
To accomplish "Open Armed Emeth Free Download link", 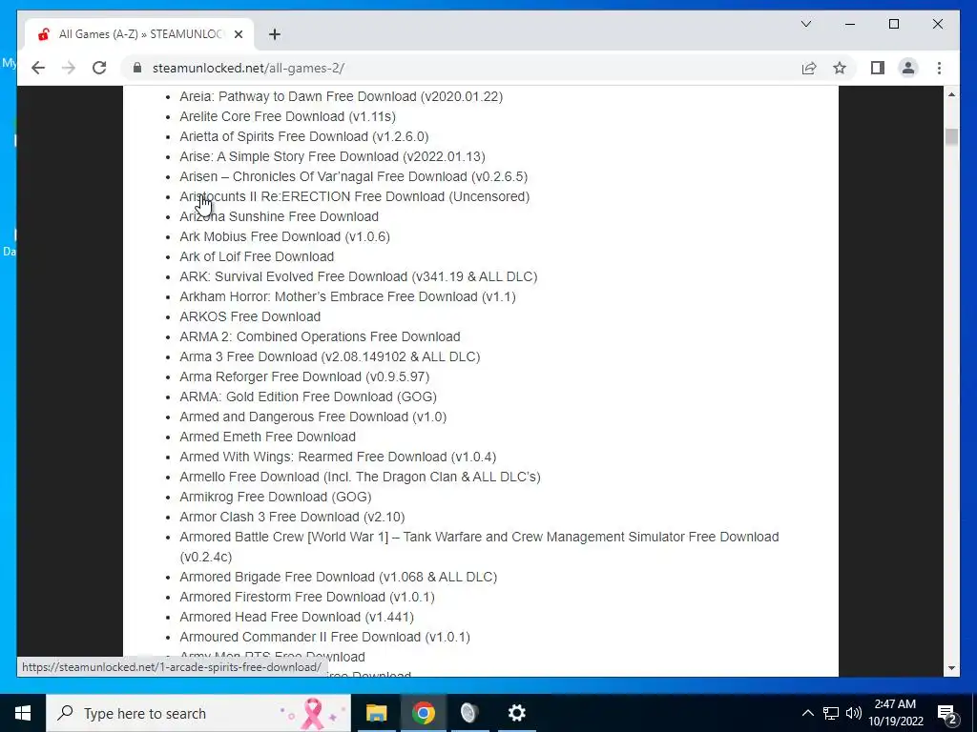I will point(267,437).
